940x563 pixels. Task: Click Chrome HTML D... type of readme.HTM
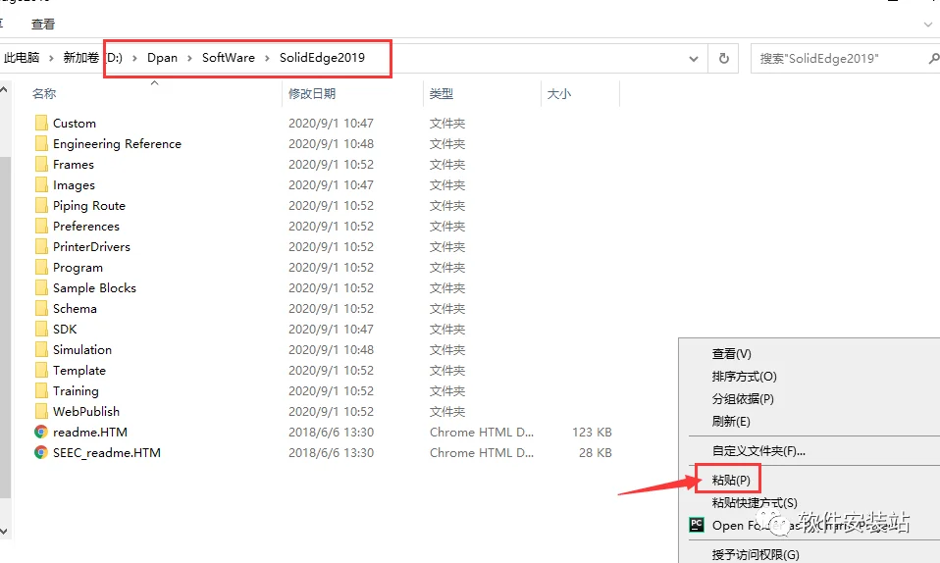point(482,432)
